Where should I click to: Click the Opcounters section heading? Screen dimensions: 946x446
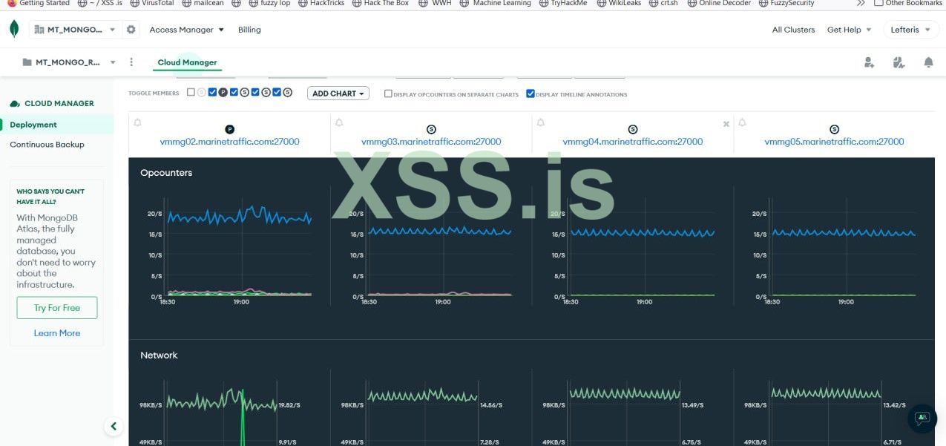[166, 173]
